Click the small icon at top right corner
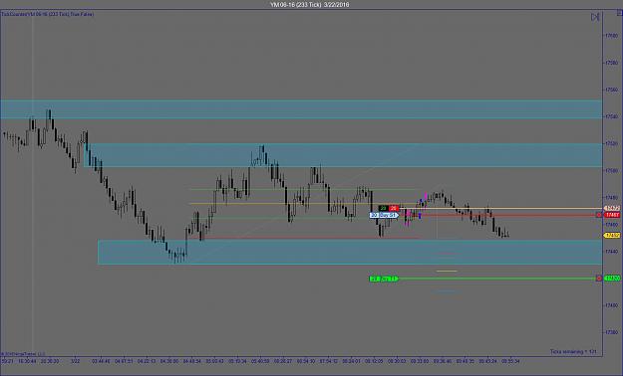623x376 pixels. pos(619,14)
